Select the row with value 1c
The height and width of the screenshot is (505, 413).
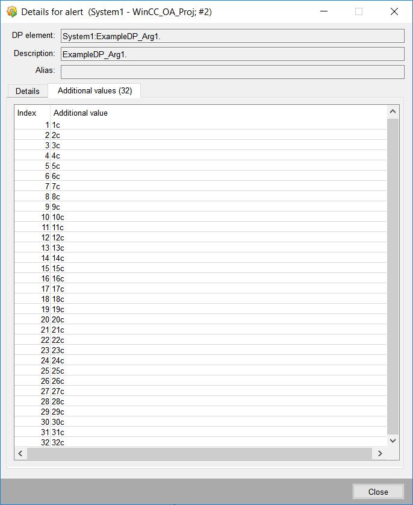tap(199, 125)
